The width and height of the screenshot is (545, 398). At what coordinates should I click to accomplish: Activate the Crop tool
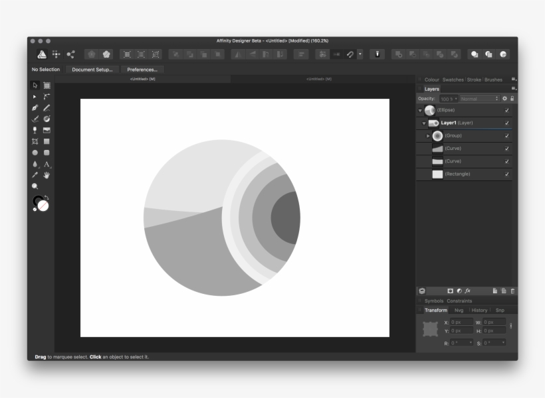(34, 141)
